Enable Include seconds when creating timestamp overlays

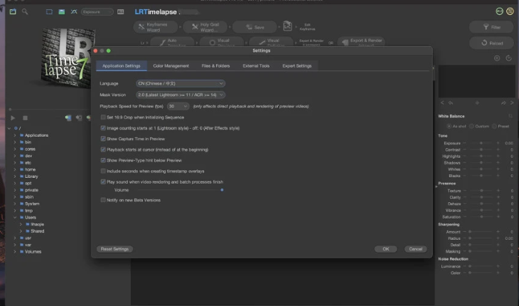[103, 172]
